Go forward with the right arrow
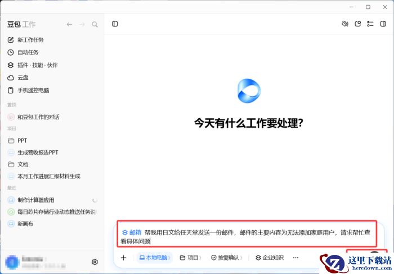Image resolution: width=394 pixels, height=274 pixels. 82,24
